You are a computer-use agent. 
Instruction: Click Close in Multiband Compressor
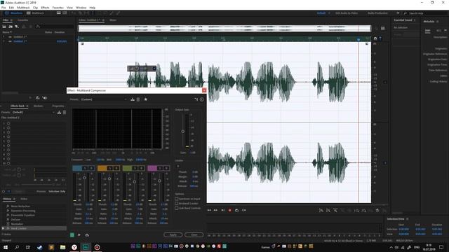click(194, 235)
